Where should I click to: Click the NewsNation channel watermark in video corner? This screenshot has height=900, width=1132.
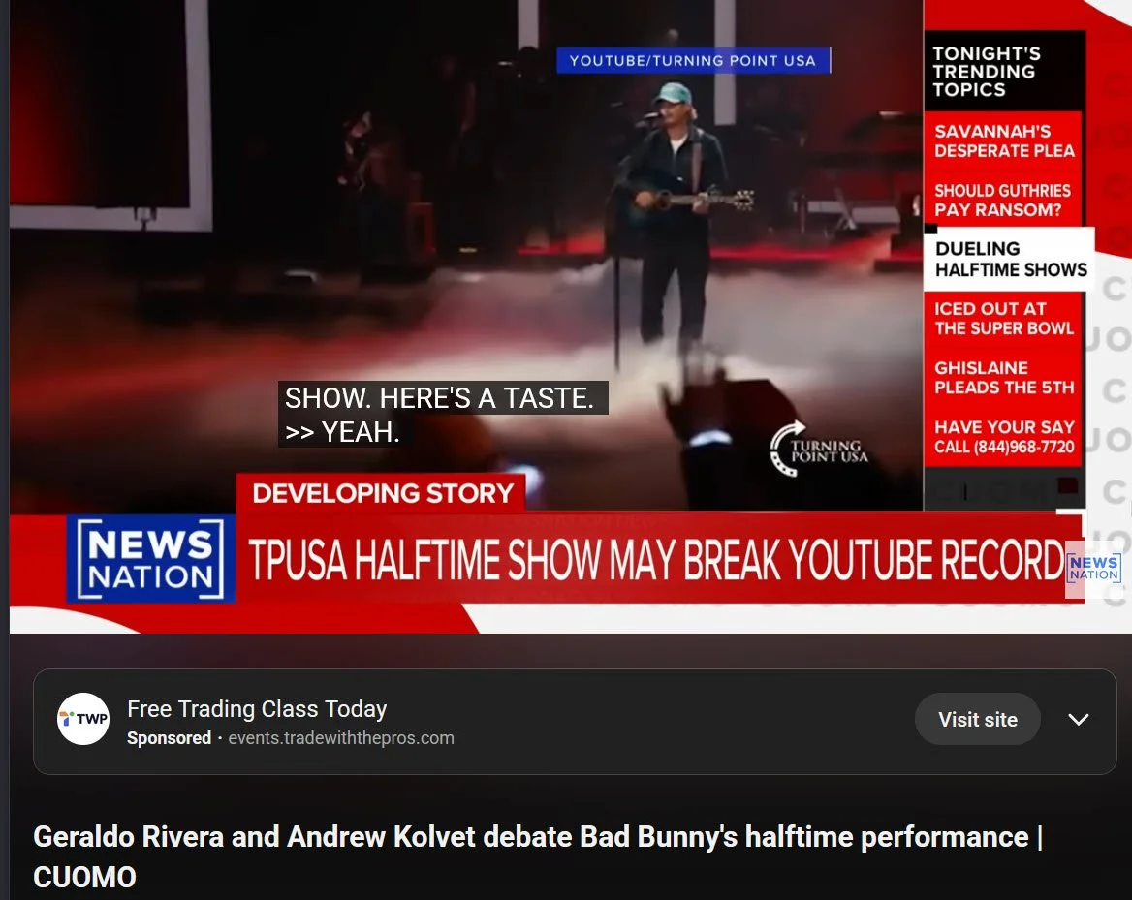coord(1094,568)
